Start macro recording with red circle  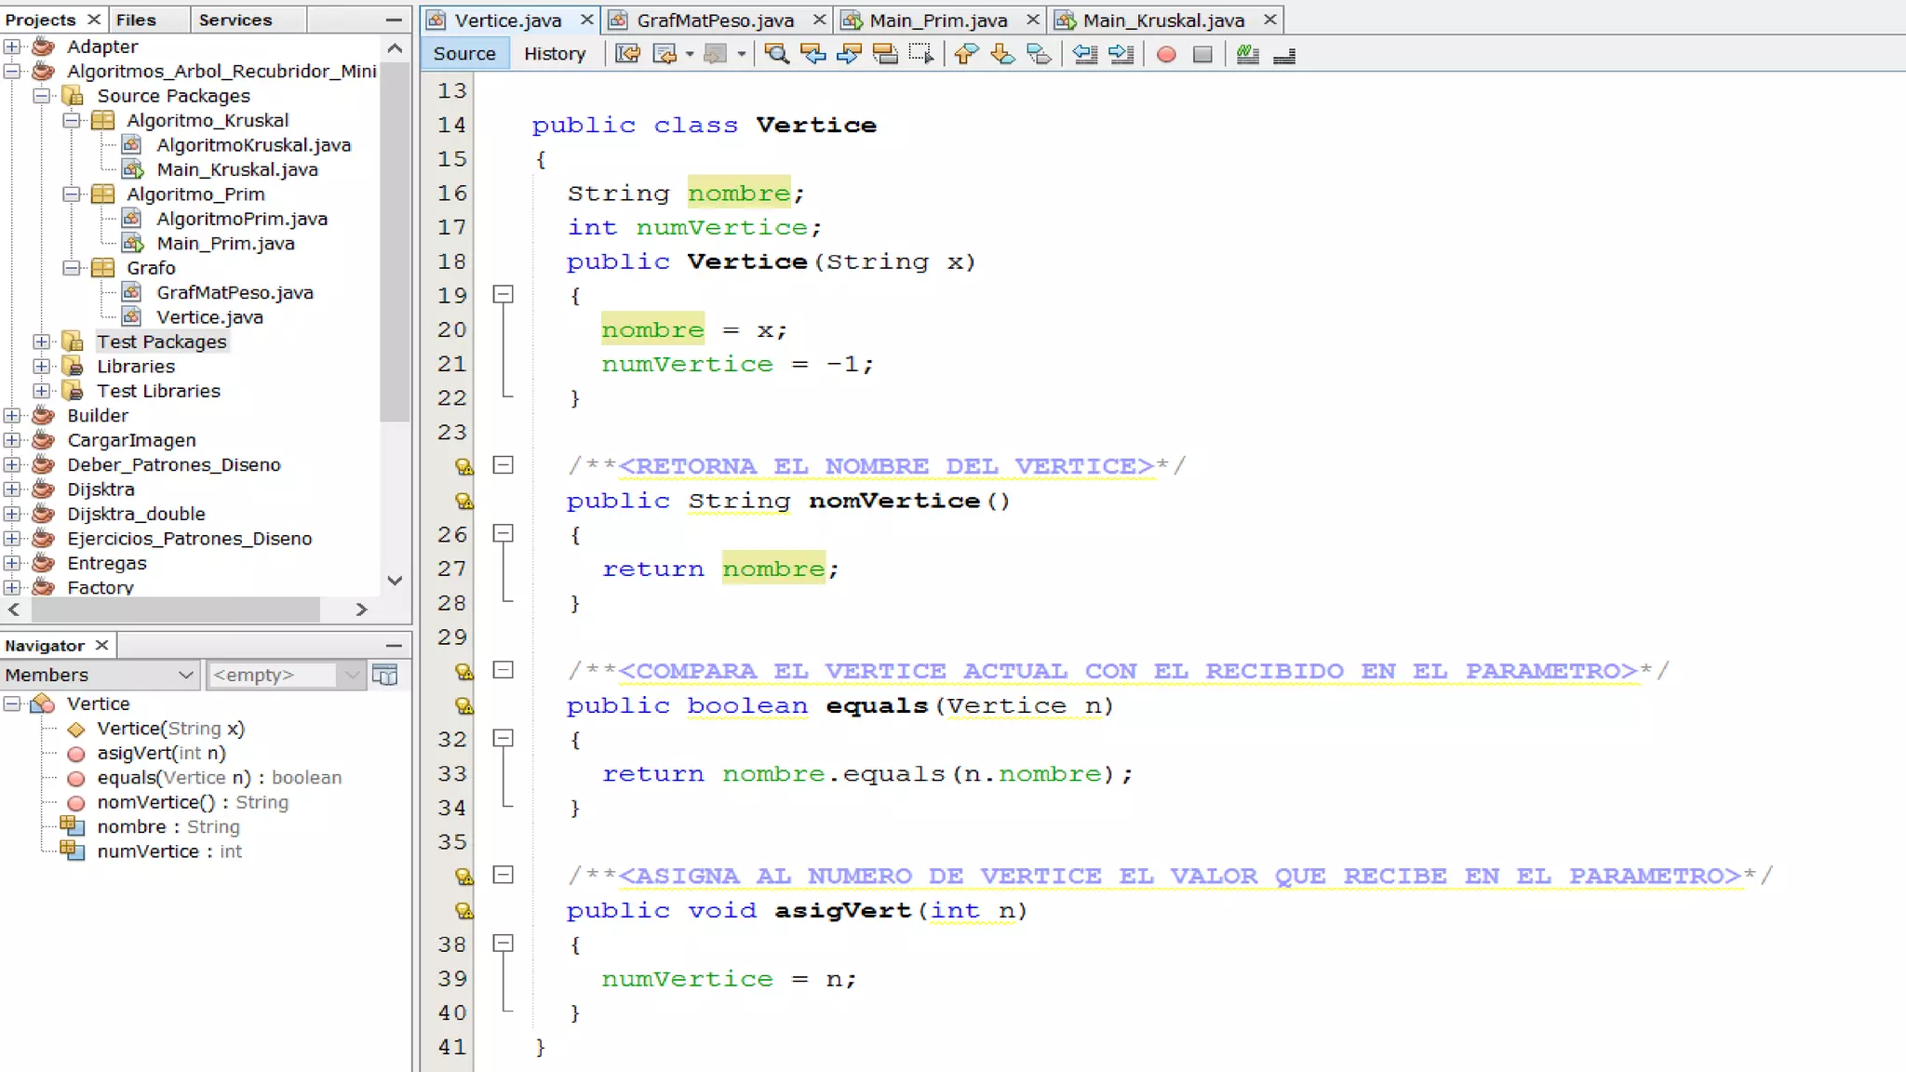point(1166,55)
